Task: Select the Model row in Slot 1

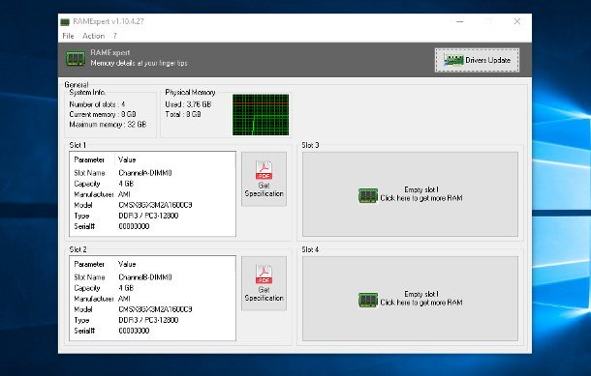Action: [x=152, y=205]
